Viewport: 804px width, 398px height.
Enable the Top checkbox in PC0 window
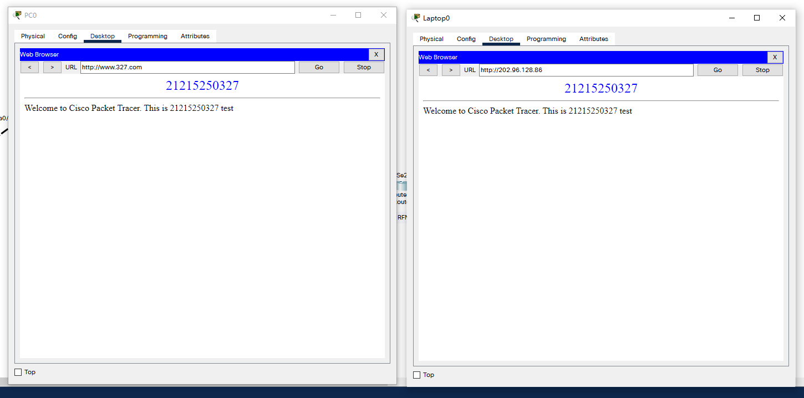click(x=18, y=372)
